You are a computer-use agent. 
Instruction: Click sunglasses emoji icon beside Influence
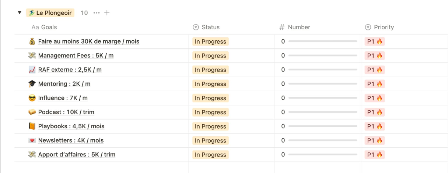32,98
